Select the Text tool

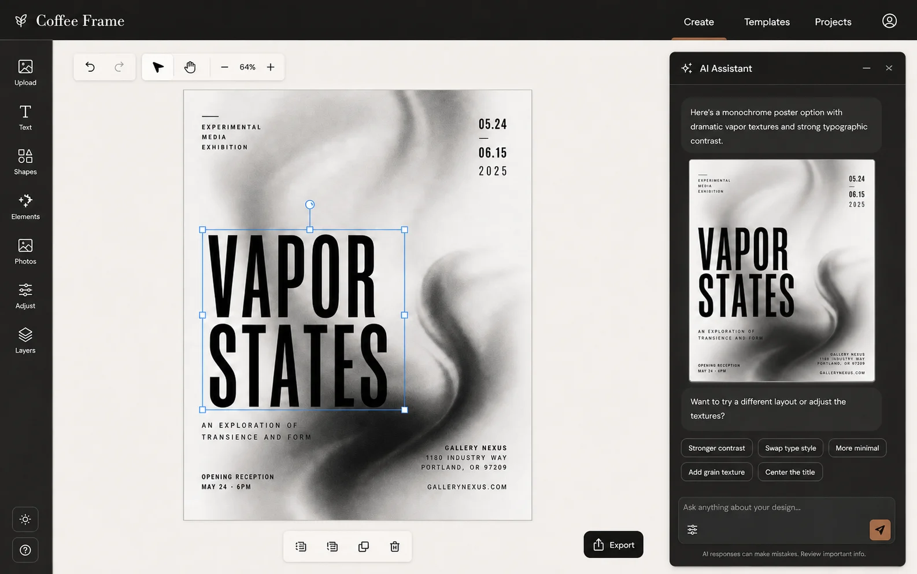pos(25,117)
